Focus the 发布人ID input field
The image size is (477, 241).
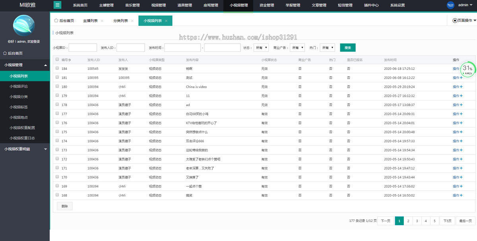130,48
